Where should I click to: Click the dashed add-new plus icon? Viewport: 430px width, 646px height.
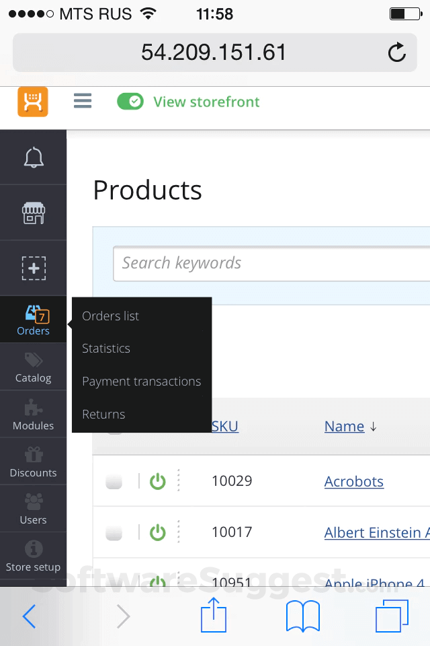[x=34, y=268]
